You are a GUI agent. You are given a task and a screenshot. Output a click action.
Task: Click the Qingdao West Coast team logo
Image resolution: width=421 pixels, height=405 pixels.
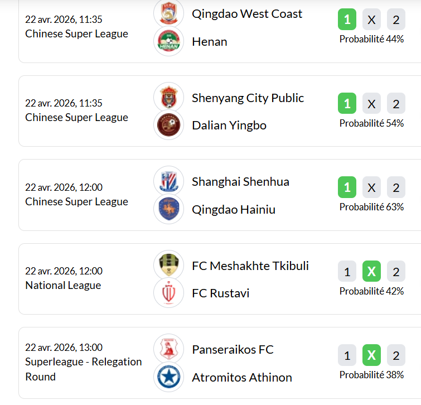168,14
